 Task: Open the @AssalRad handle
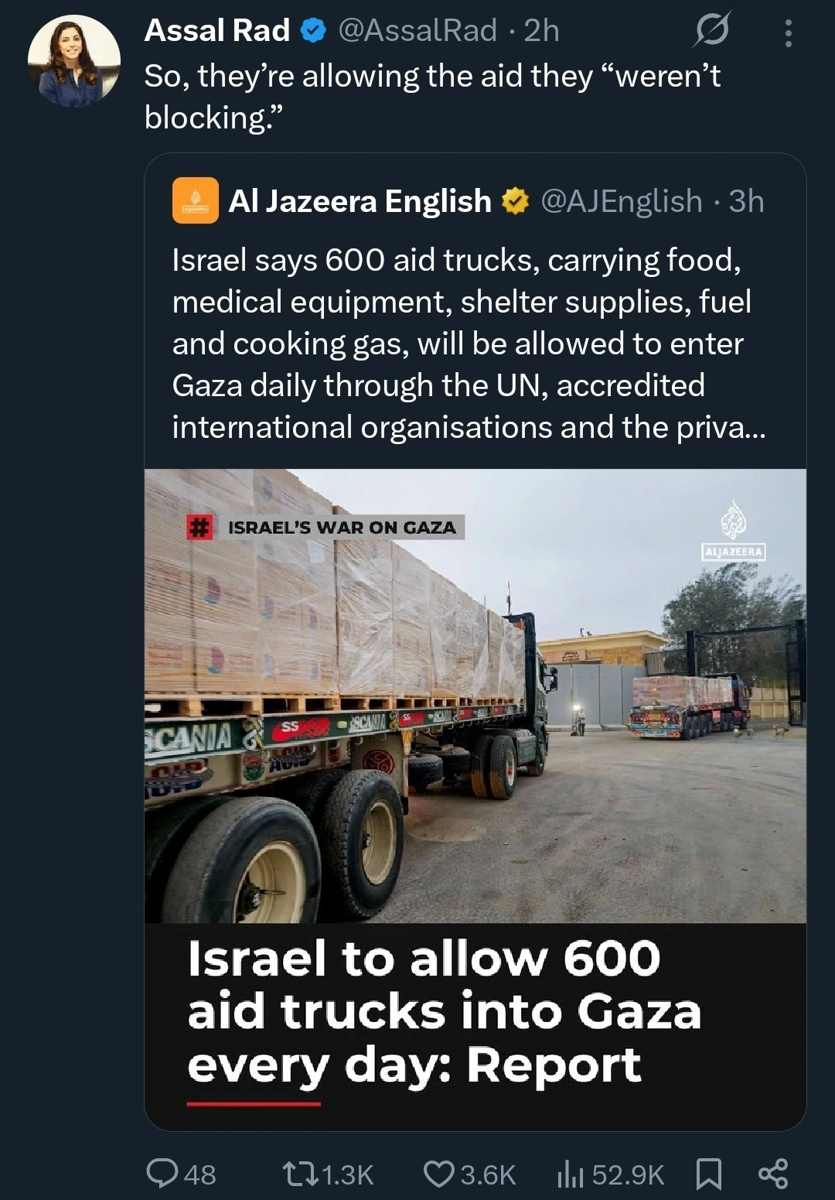click(x=417, y=30)
